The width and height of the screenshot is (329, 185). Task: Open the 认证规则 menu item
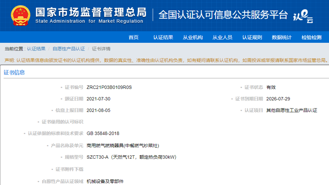tap(252, 37)
